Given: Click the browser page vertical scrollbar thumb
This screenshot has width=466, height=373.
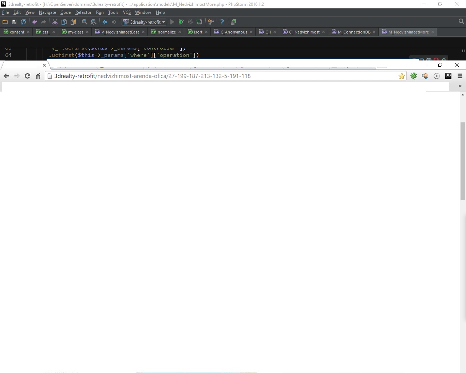Looking at the screenshot, I should coord(463,161).
